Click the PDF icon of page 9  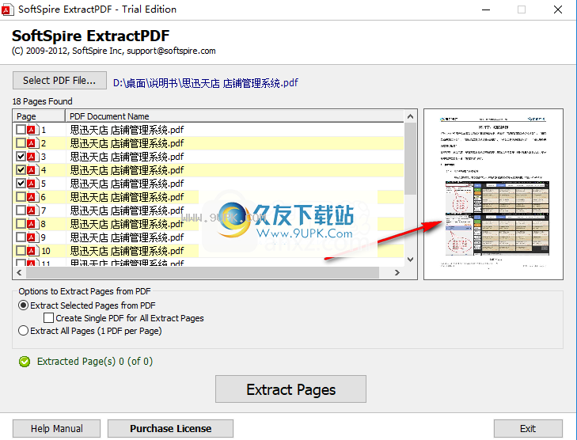32,237
